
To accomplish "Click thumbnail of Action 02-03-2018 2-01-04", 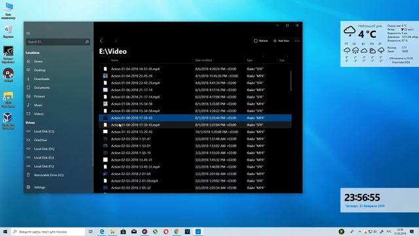I will pyautogui.click(x=105, y=174).
